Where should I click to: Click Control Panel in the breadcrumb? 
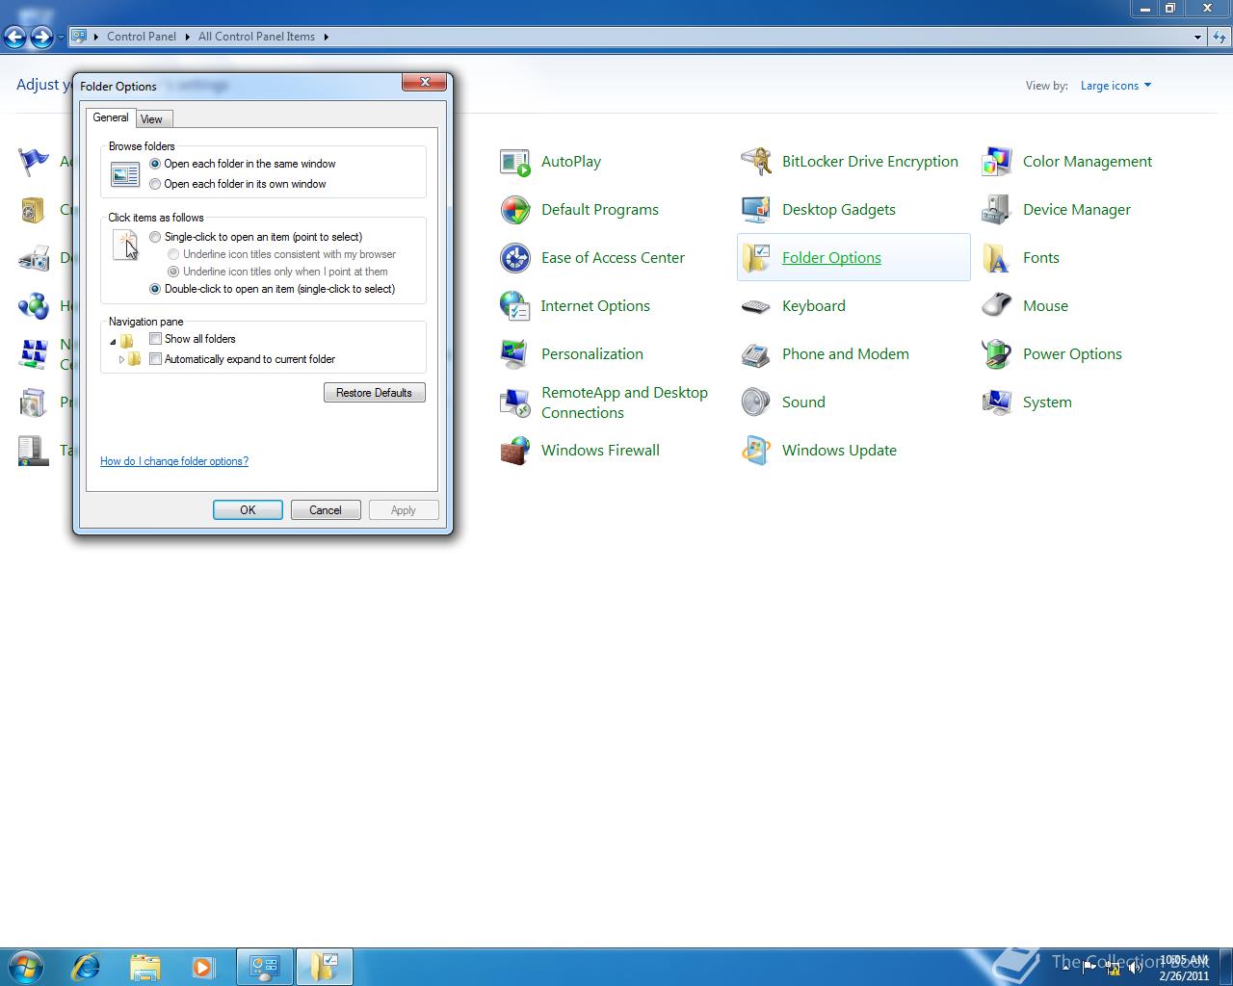(x=142, y=37)
